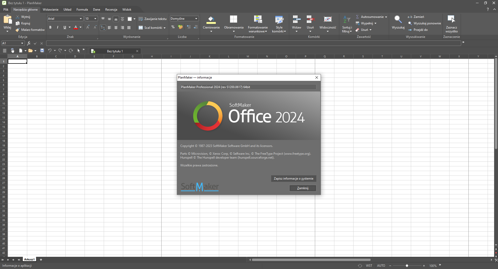The image size is (498, 269).
Task: Click zoom slider handle in status bar
Action: (407, 266)
